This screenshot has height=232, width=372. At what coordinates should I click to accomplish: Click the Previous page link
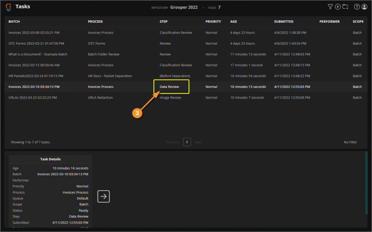(x=173, y=142)
